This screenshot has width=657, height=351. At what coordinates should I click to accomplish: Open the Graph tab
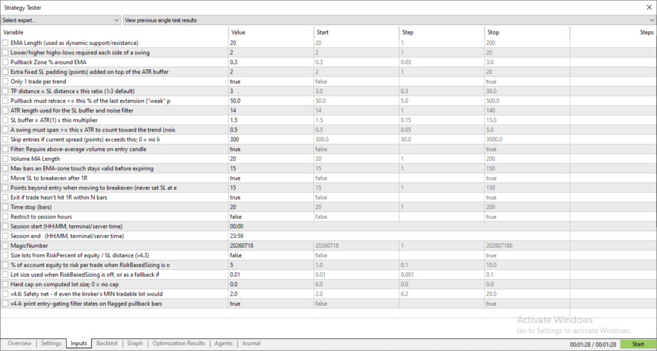[135, 343]
